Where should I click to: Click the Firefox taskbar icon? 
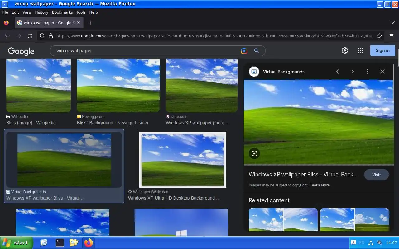(89, 243)
